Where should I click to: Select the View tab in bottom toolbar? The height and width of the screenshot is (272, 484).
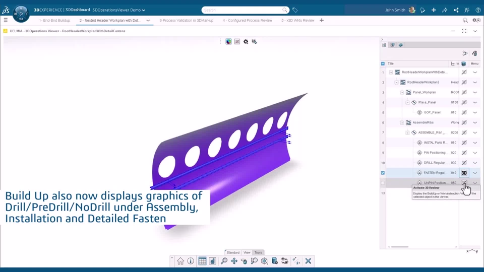pos(247,252)
